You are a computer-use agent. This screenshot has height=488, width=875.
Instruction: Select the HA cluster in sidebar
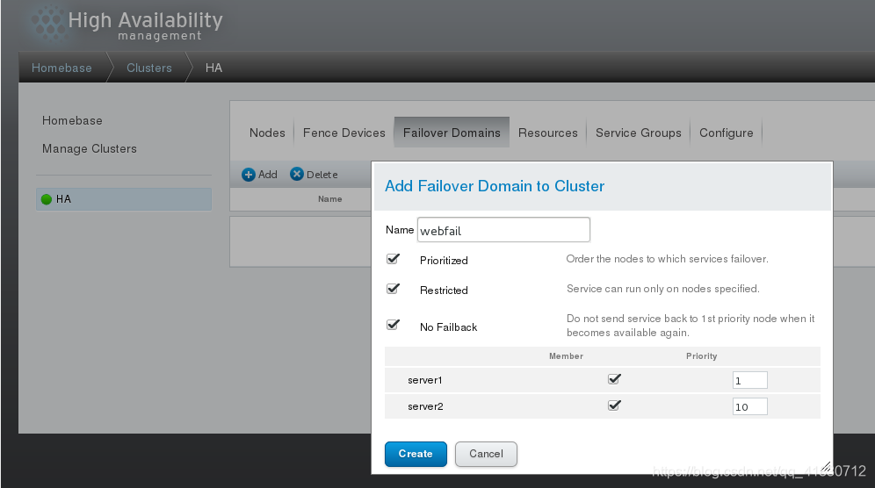124,199
